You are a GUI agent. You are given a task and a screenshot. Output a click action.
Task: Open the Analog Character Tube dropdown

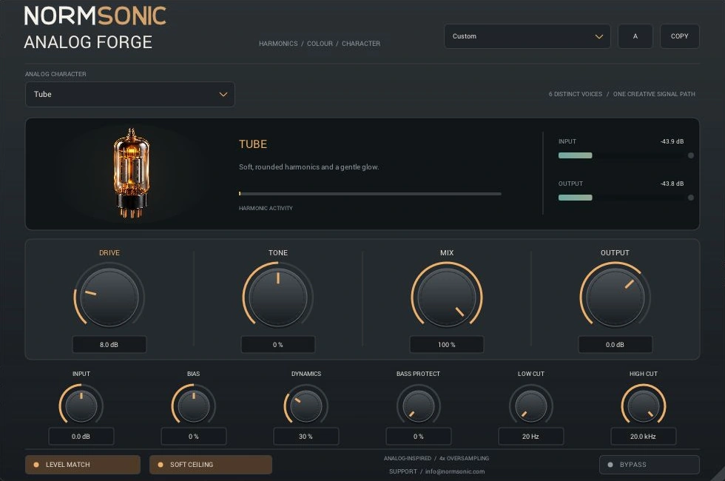130,95
